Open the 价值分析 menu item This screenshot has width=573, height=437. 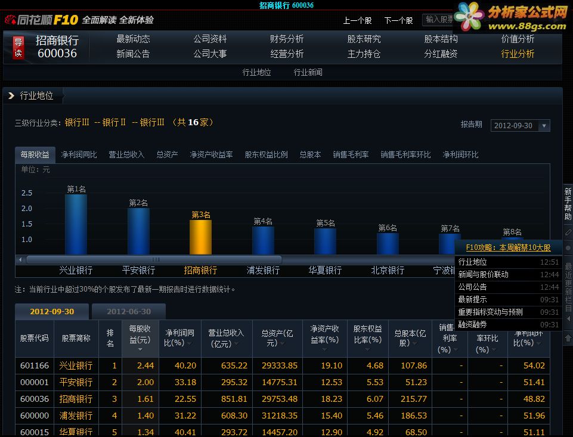(x=518, y=39)
